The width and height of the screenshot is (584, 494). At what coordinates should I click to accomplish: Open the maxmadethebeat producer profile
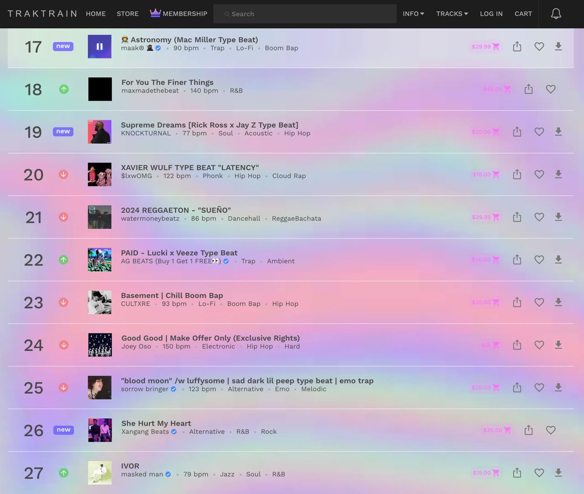(x=150, y=91)
